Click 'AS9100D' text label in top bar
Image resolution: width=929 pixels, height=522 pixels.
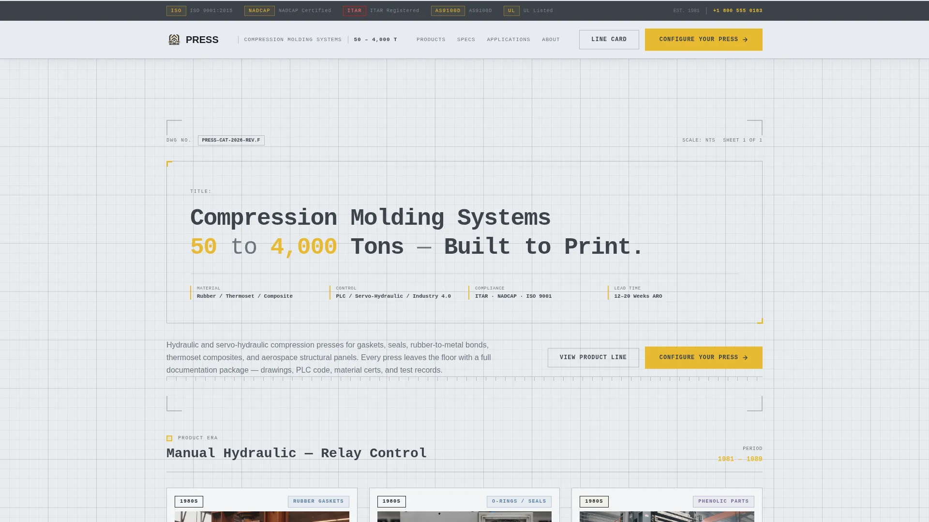pyautogui.click(x=480, y=11)
